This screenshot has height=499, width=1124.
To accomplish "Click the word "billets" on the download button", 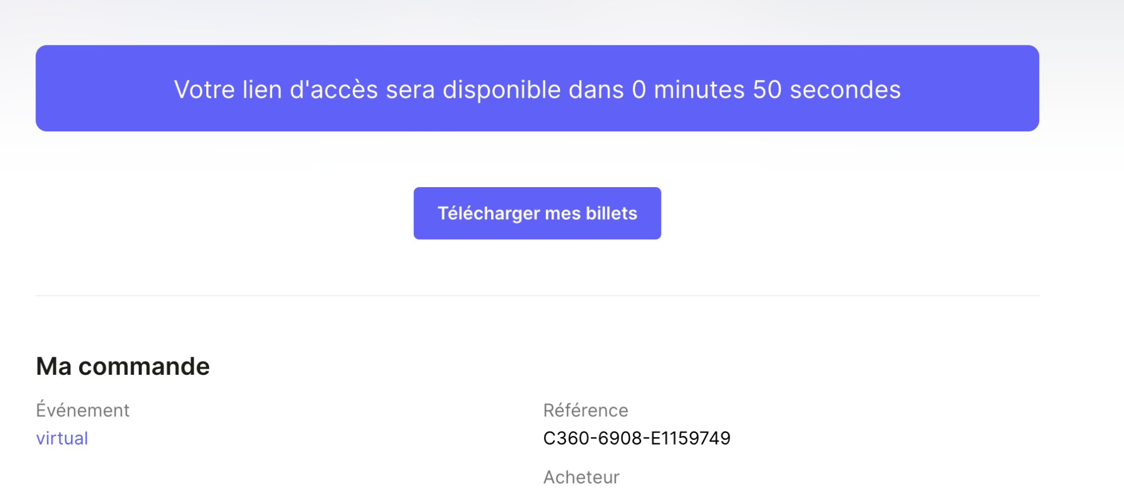I will click(611, 214).
